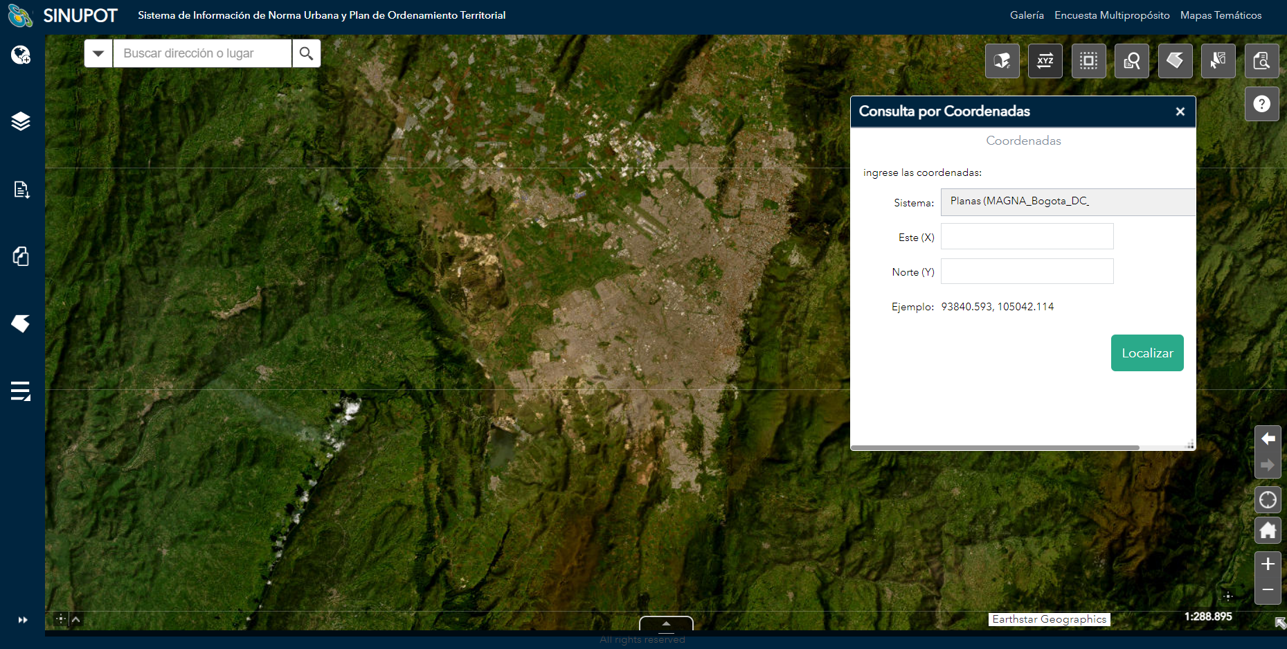Open the XYZ coordinate query tool
This screenshot has width=1287, height=649.
[x=1045, y=61]
